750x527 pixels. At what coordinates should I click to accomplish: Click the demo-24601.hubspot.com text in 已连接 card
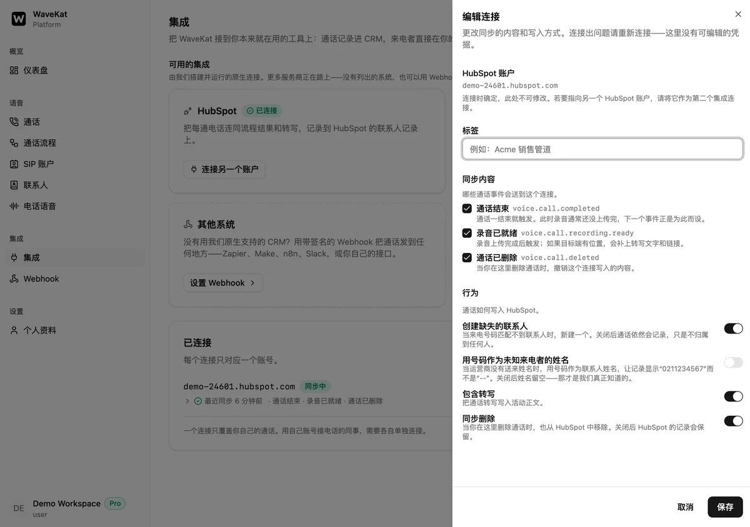click(x=239, y=387)
